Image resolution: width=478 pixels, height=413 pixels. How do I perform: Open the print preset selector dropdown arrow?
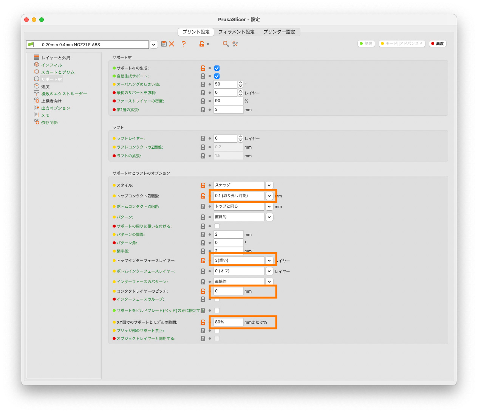pyautogui.click(x=154, y=45)
